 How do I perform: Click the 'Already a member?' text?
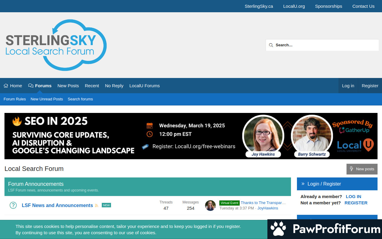click(321, 197)
